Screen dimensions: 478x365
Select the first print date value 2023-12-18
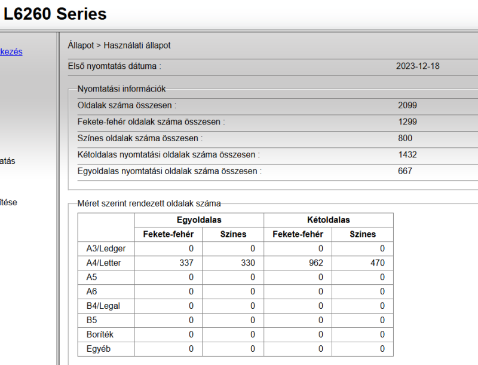[x=418, y=66]
